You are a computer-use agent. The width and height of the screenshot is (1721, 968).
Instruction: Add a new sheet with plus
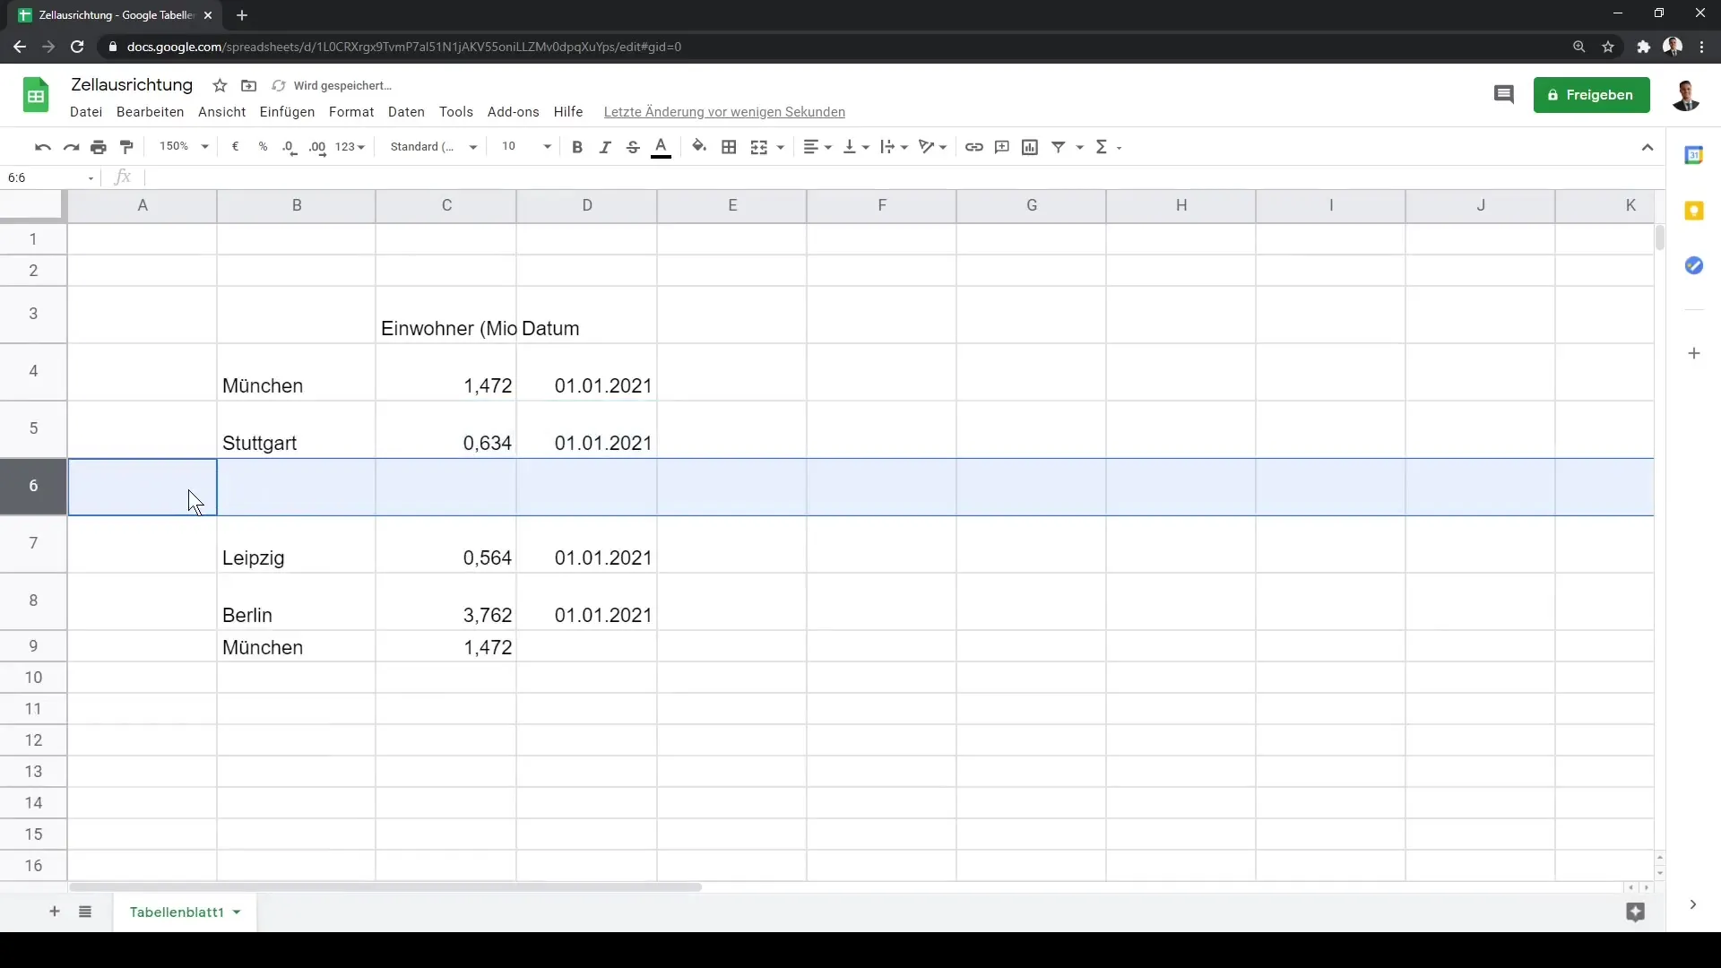pos(55,912)
